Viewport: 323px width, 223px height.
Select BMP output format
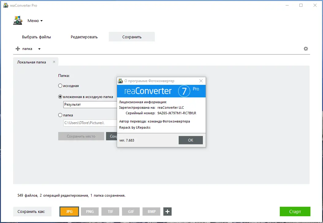click(x=151, y=211)
